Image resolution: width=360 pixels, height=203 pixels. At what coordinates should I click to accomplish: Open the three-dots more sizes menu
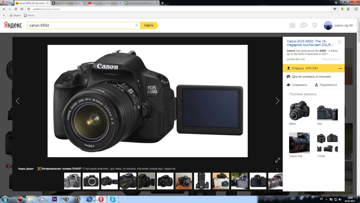tap(340, 68)
